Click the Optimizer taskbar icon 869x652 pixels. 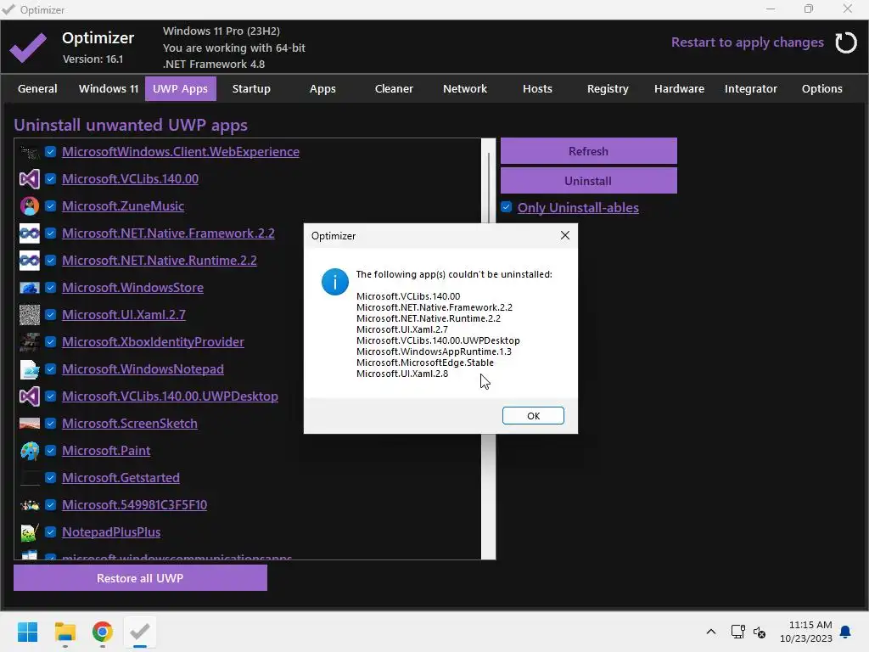140,632
